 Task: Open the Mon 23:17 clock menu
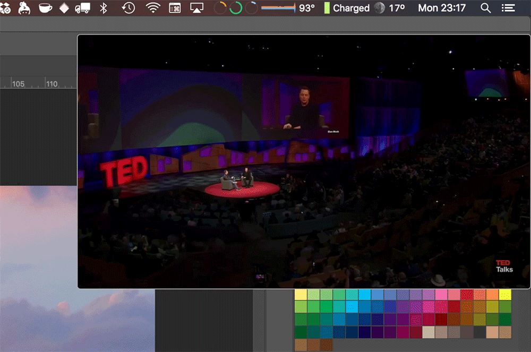pos(442,8)
